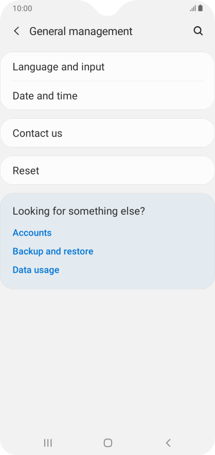This screenshot has width=215, height=455.
Task: Follow the Data usage link
Action: tap(36, 270)
